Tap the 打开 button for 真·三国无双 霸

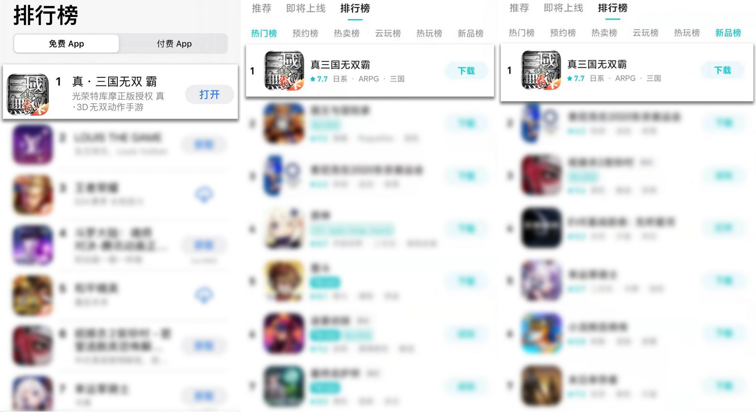[x=210, y=95]
